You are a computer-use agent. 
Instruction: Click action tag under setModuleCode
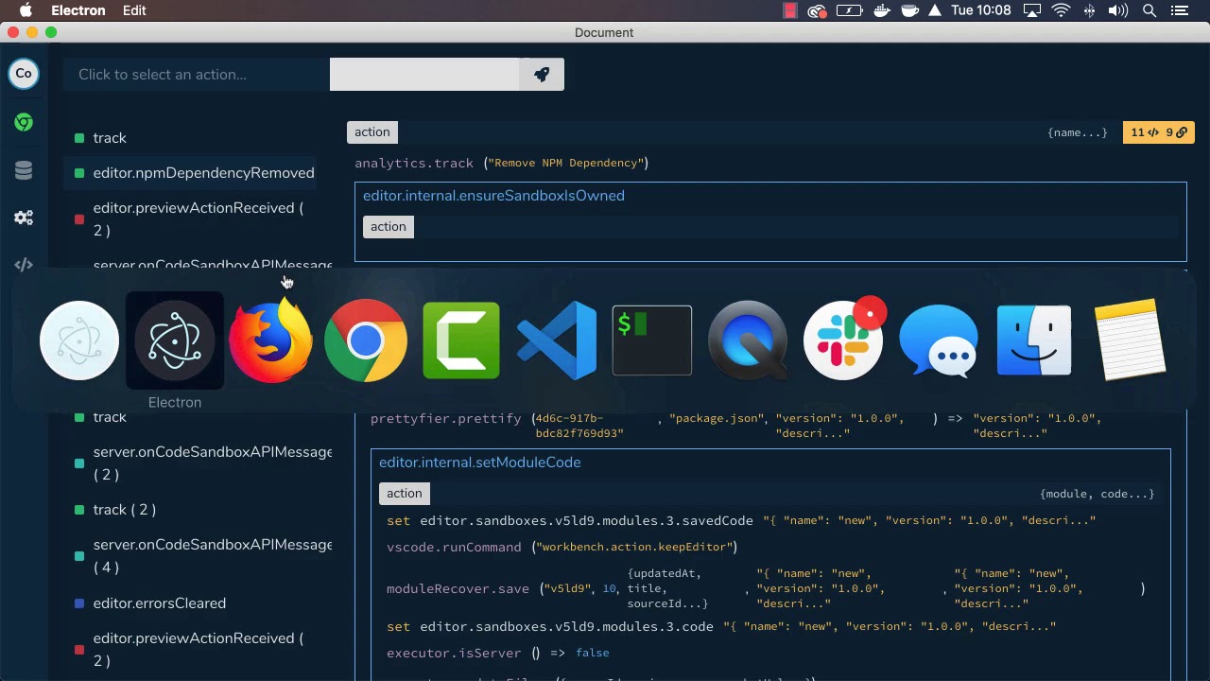pyautogui.click(x=405, y=494)
